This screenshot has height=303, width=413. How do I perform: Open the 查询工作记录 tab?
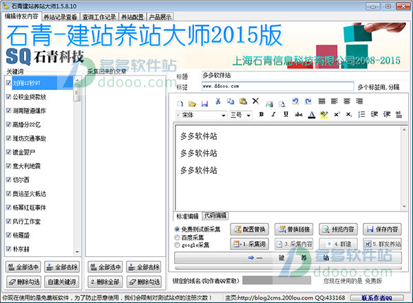coord(99,16)
